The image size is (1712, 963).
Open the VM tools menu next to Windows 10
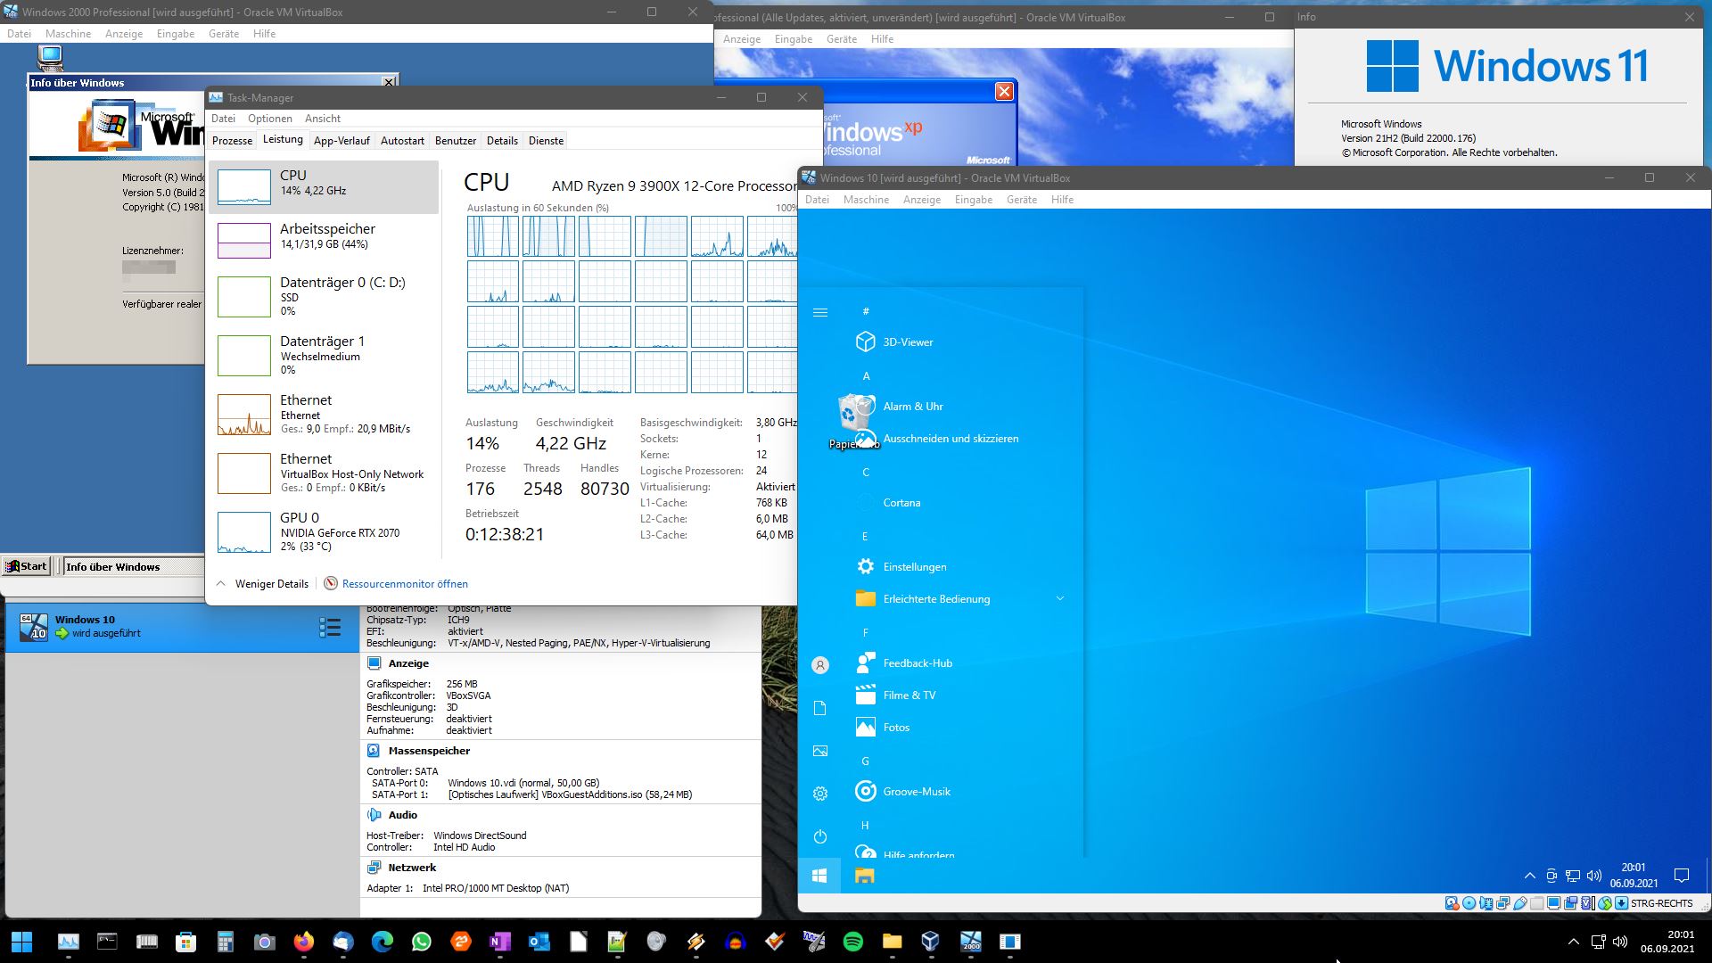[x=329, y=628]
